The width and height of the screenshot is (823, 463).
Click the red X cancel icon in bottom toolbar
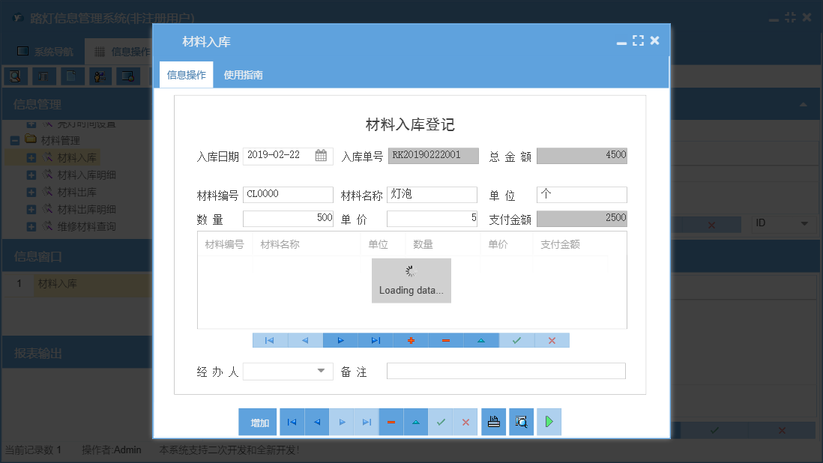pyautogui.click(x=465, y=422)
